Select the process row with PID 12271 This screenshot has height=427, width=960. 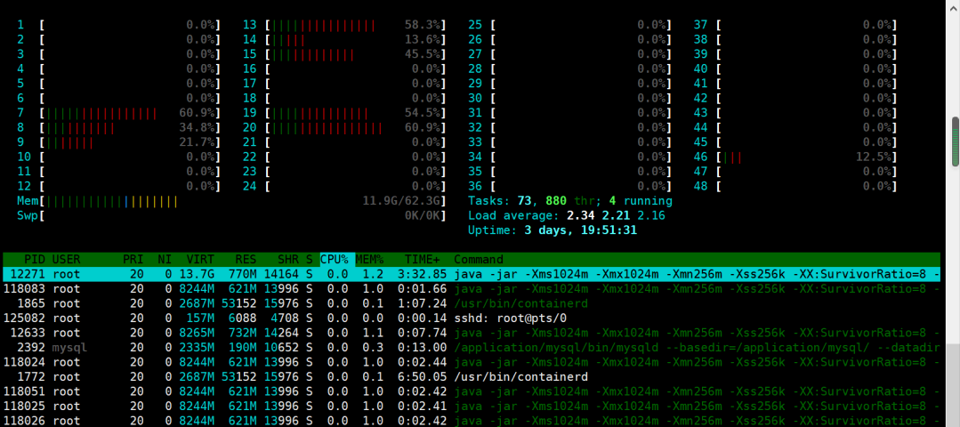pyautogui.click(x=472, y=274)
